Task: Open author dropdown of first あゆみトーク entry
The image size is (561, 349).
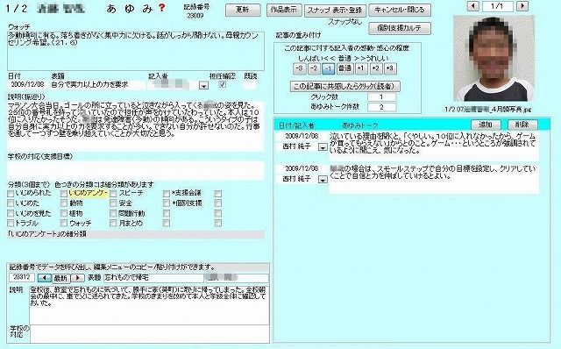Action: [x=323, y=147]
